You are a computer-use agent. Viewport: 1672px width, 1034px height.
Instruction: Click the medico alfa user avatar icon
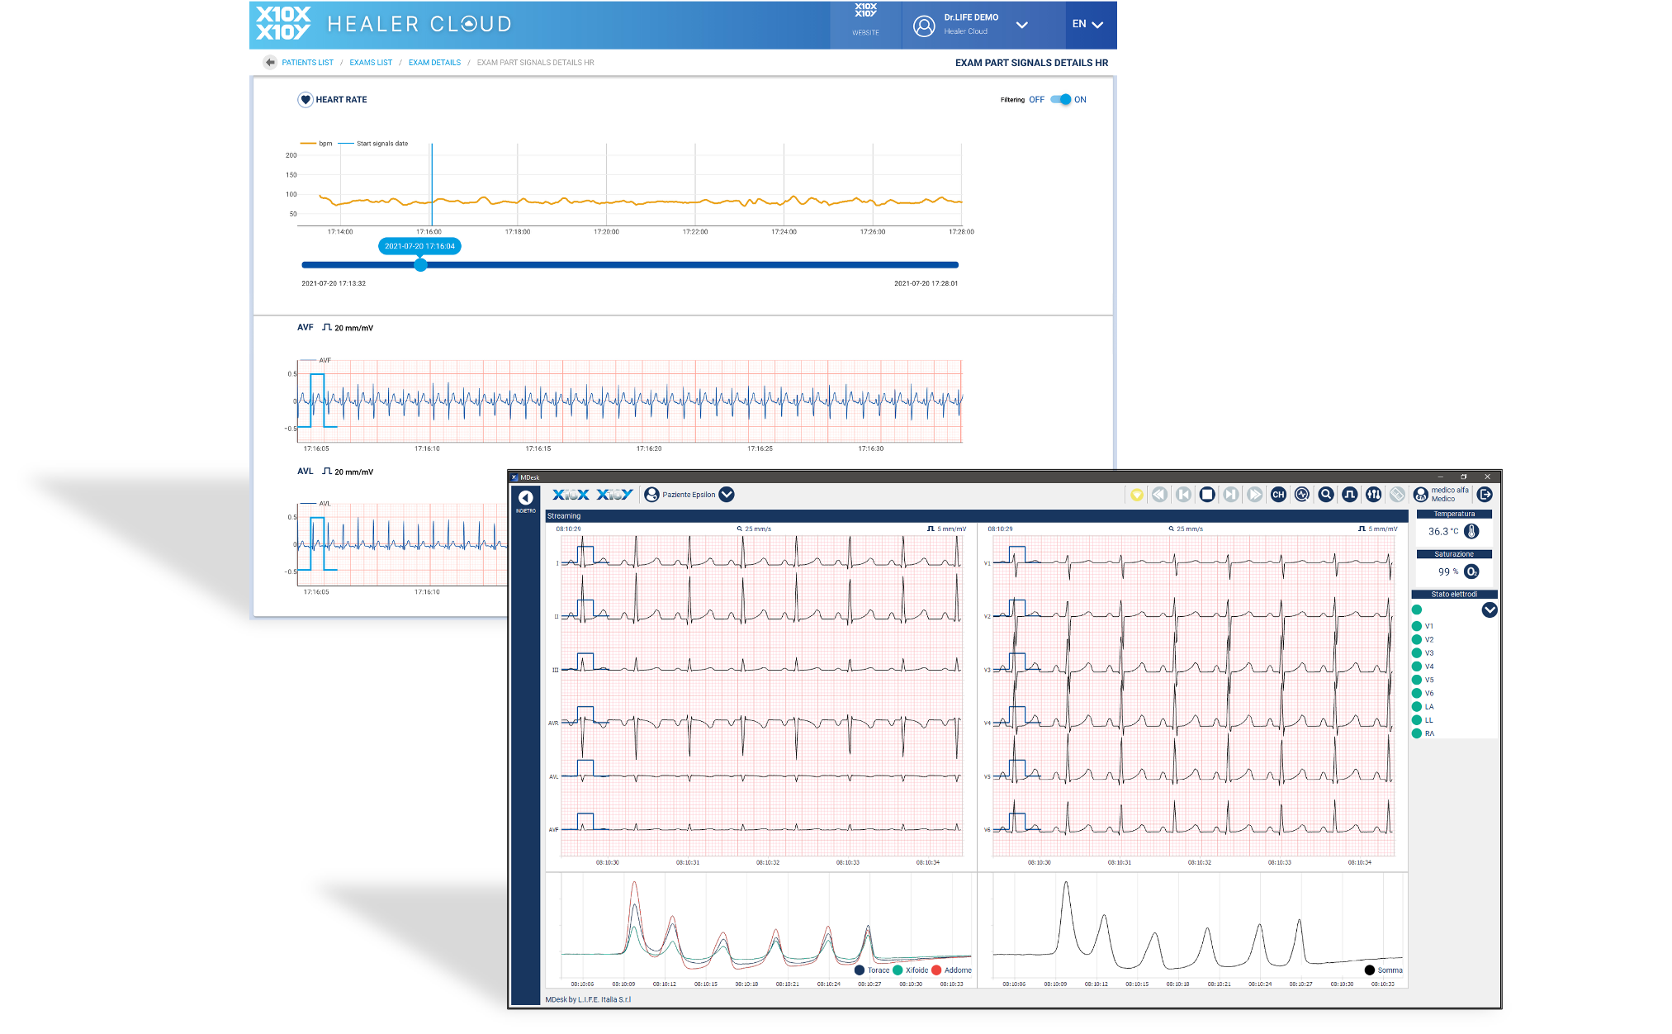[1421, 495]
